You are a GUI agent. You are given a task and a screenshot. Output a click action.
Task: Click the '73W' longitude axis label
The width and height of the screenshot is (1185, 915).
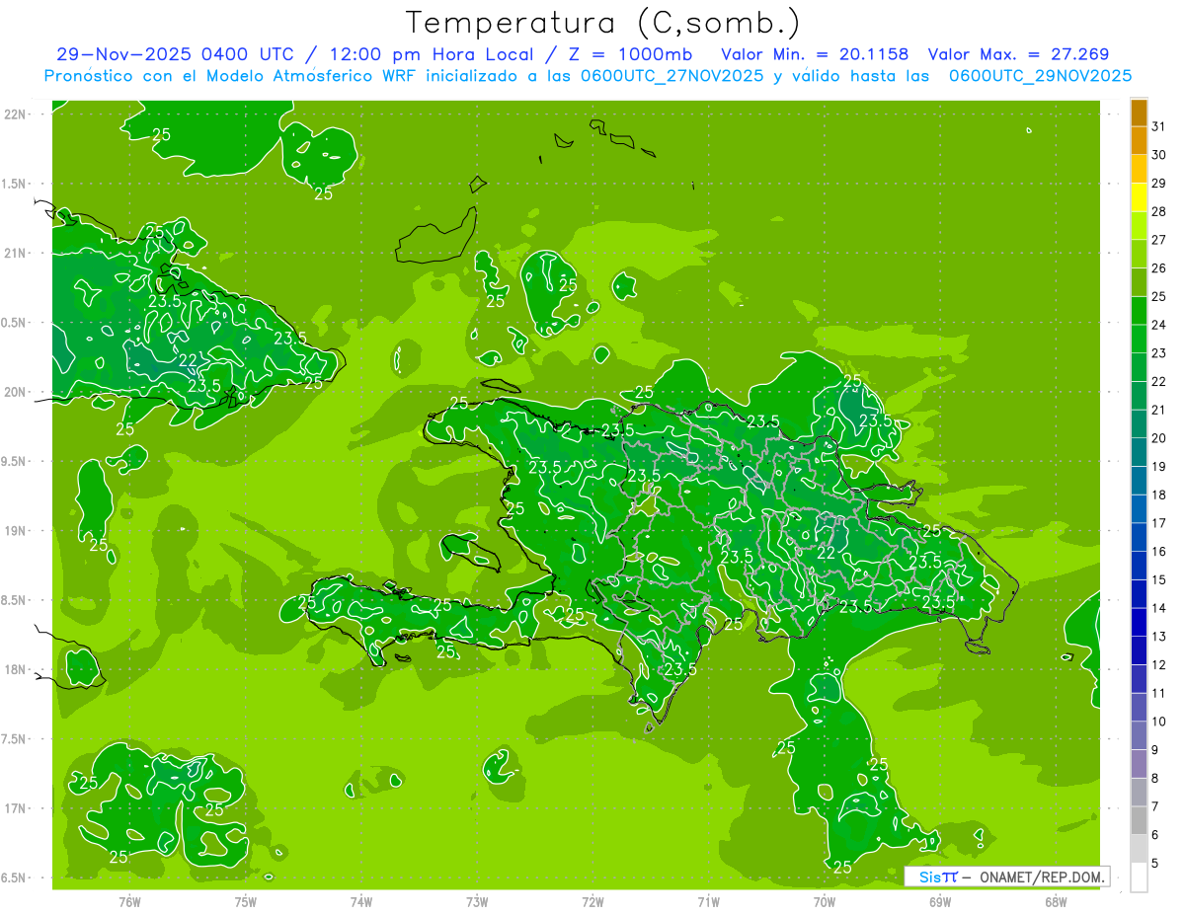coord(477,901)
